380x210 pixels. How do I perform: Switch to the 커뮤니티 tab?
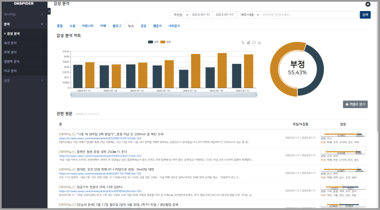[88, 26]
